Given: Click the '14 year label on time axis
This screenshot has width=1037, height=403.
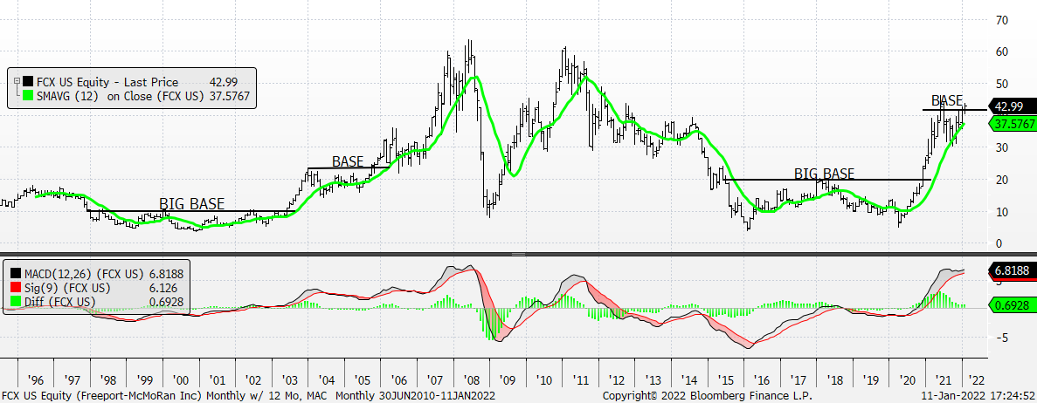Looking at the screenshot, I should 690,381.
